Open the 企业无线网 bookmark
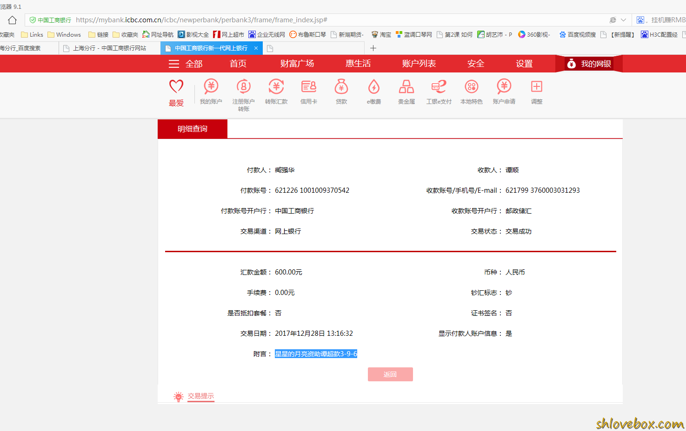This screenshot has height=431, width=686. coord(267,34)
